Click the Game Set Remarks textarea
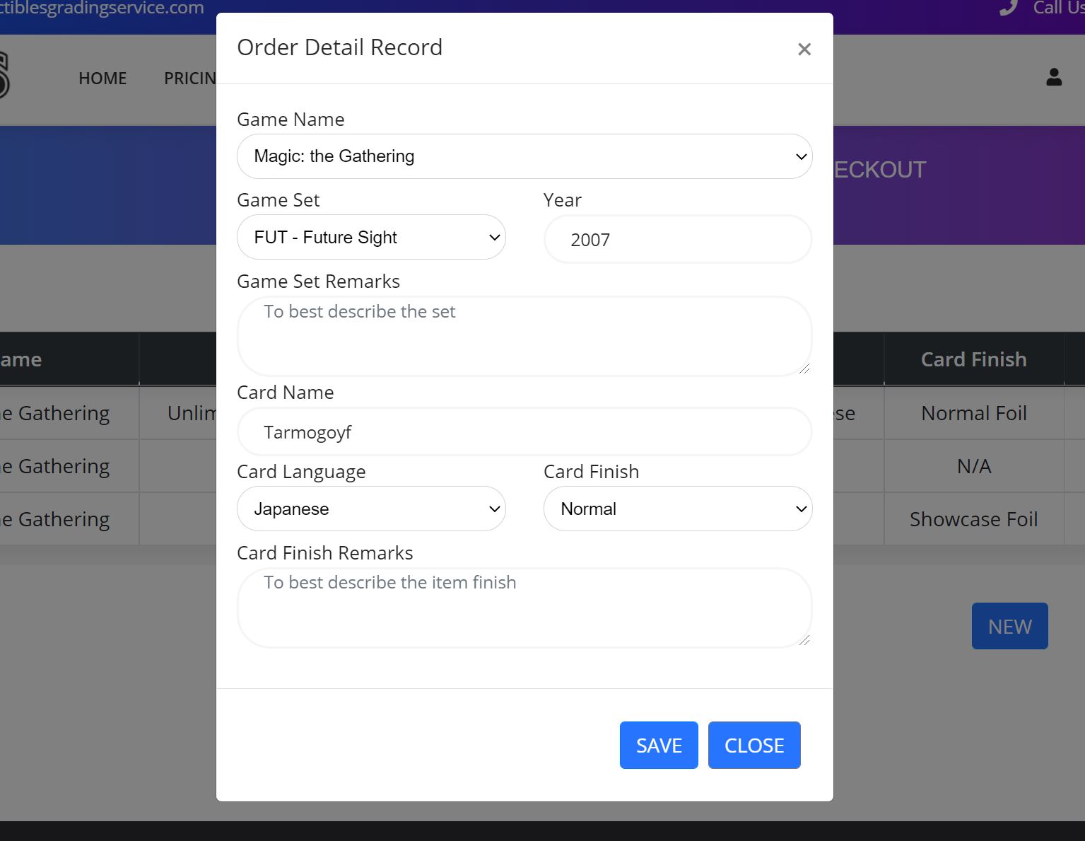 (x=524, y=336)
